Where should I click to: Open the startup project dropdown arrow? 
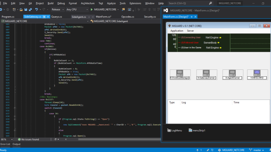coord(118,10)
